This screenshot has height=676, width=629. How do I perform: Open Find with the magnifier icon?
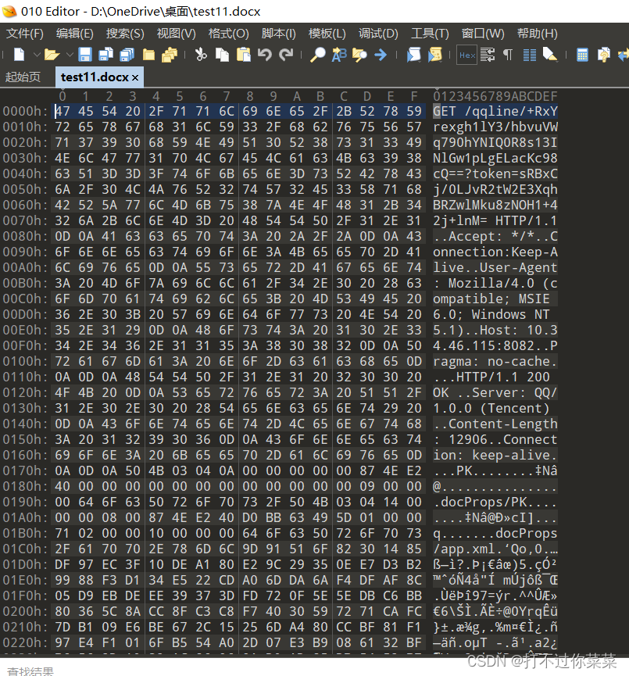pos(318,55)
